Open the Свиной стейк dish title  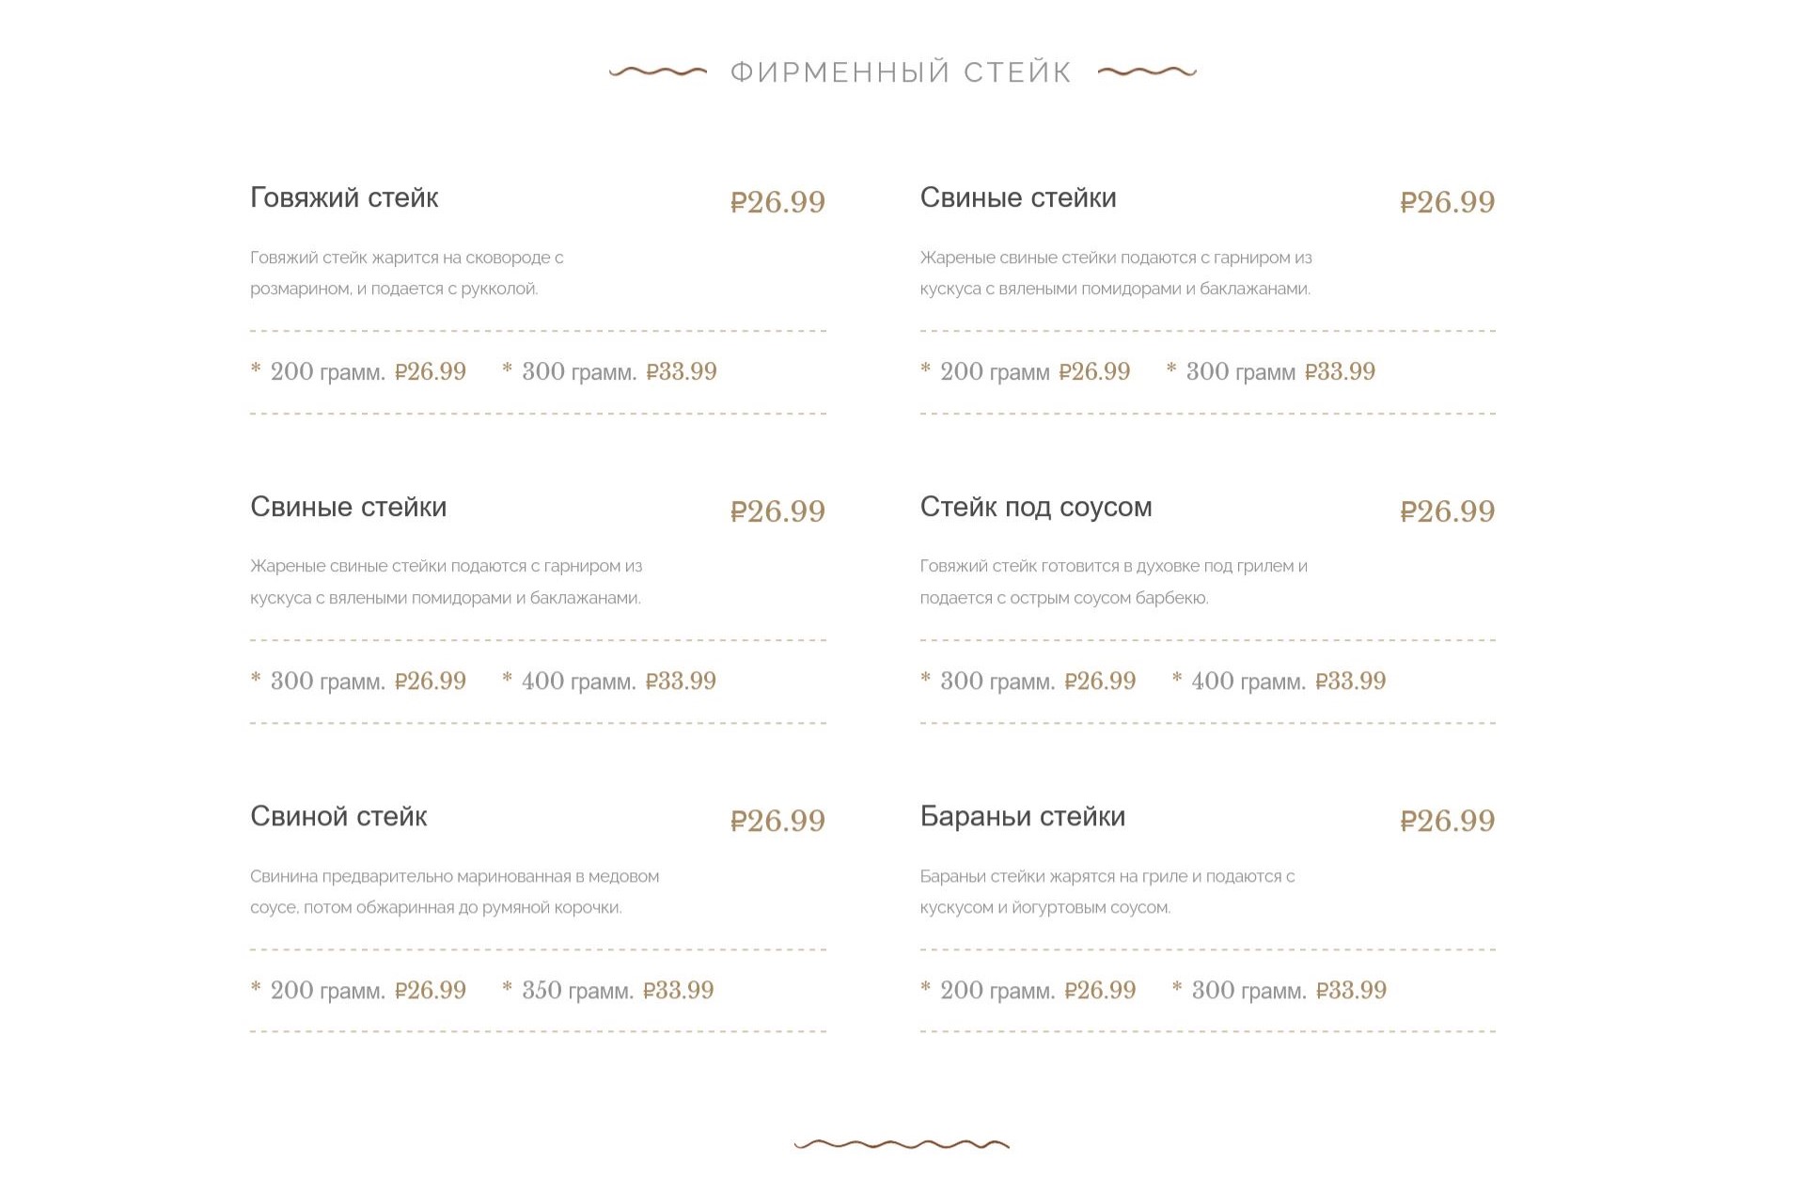click(338, 816)
